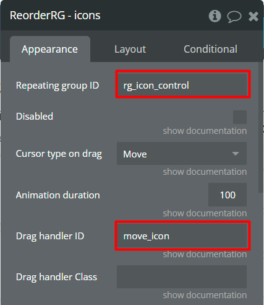The width and height of the screenshot is (264, 305).
Task: Show documentation for Drag handler Class
Action: (x=205, y=295)
